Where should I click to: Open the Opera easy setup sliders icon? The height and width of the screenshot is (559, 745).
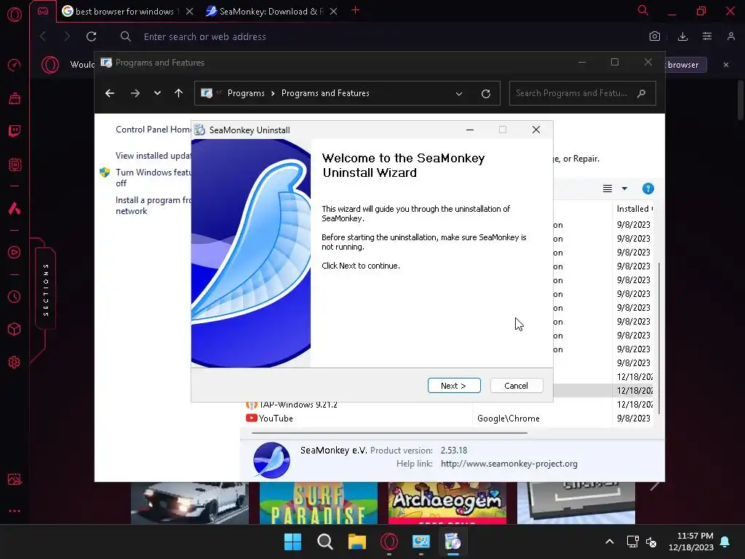click(707, 36)
